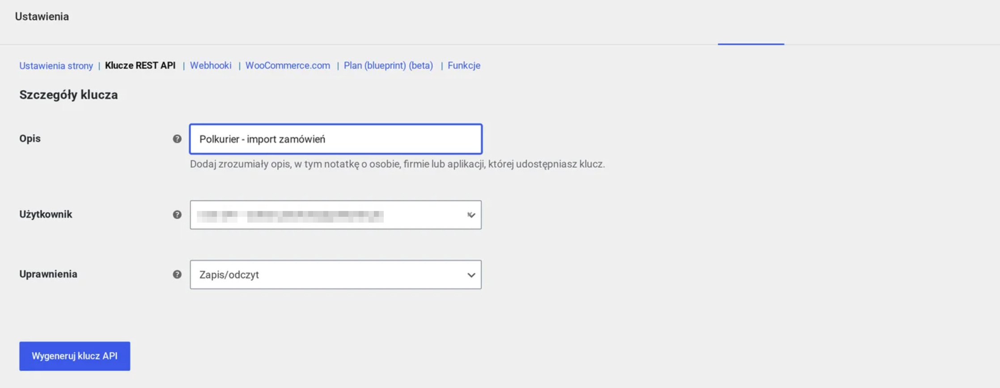Image resolution: width=1000 pixels, height=388 pixels.
Task: Click the Uprawnienia field label
Action: (x=48, y=274)
